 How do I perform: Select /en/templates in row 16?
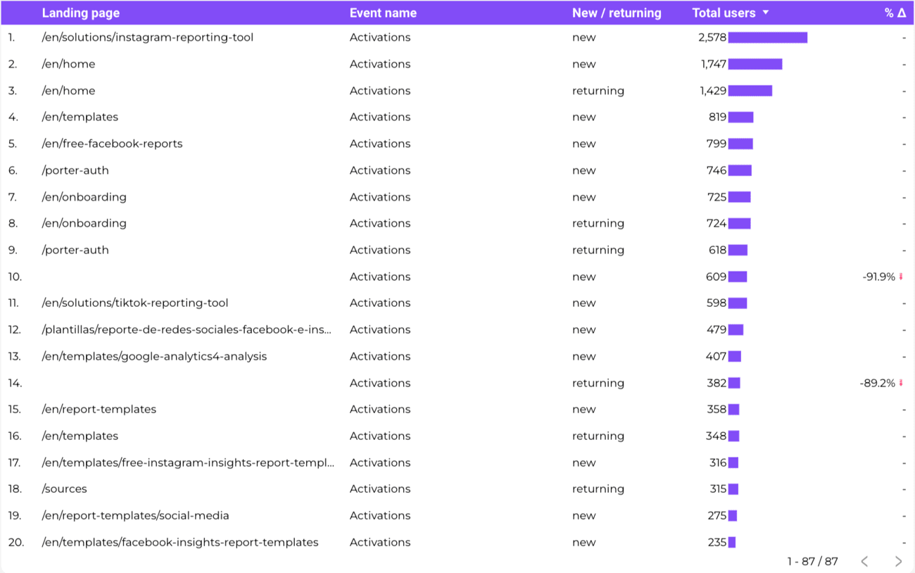(80, 436)
